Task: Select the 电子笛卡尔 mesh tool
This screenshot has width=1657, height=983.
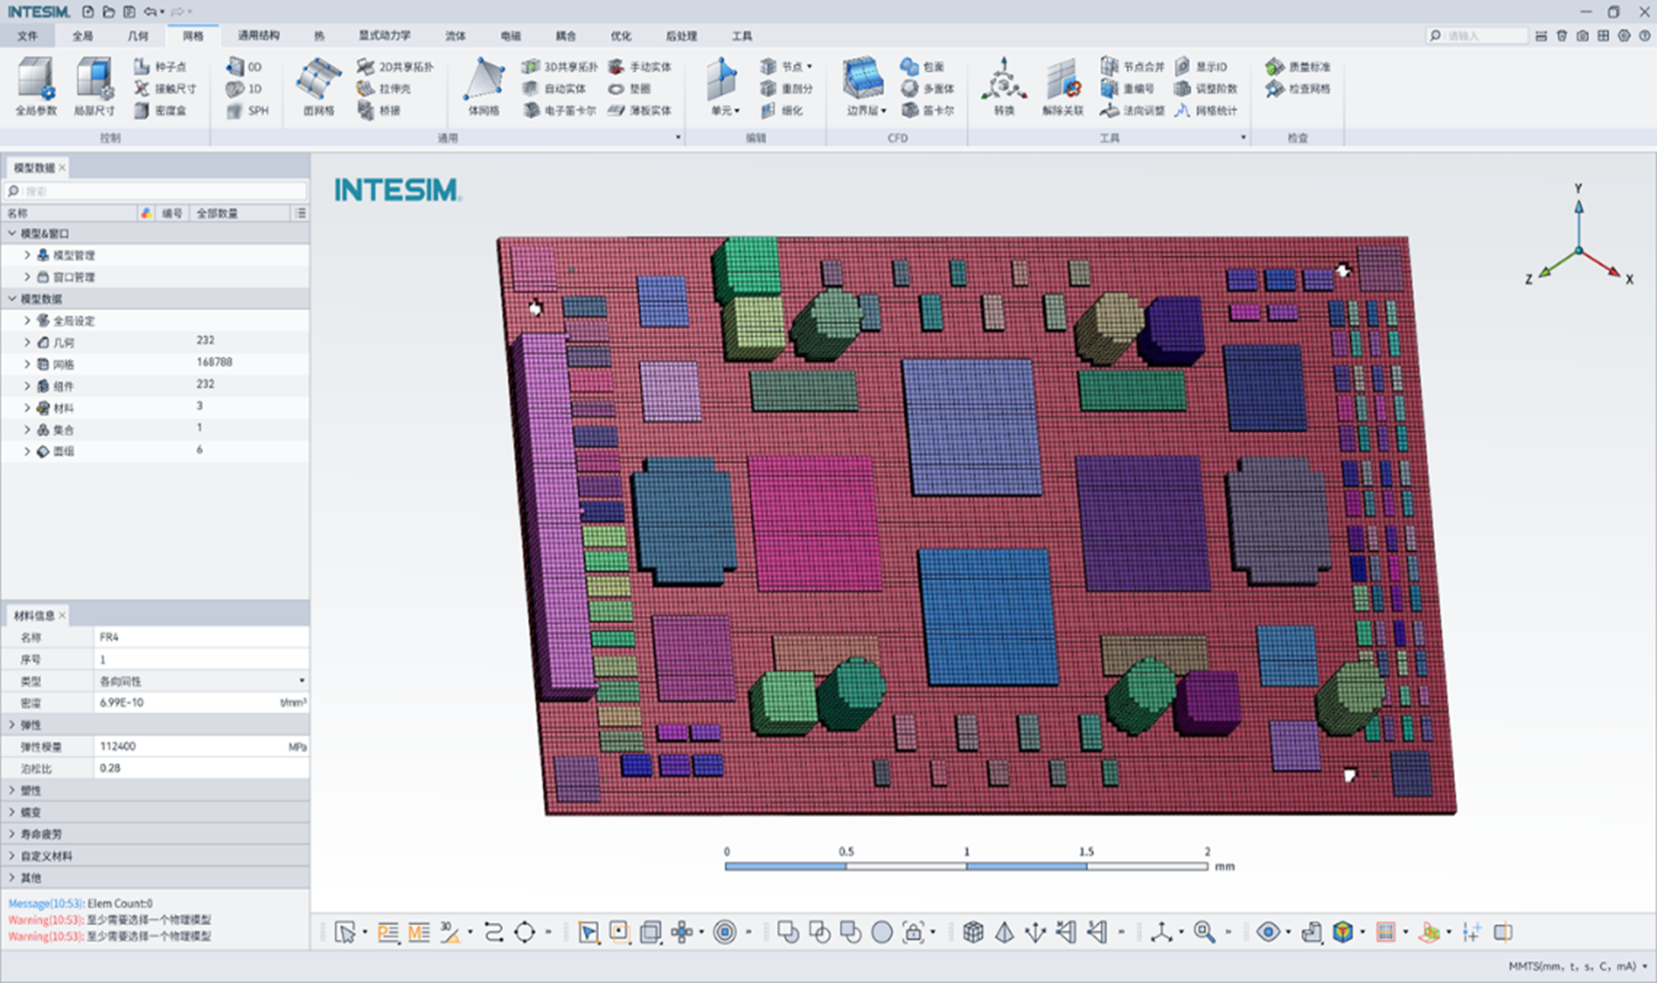Action: point(559,110)
